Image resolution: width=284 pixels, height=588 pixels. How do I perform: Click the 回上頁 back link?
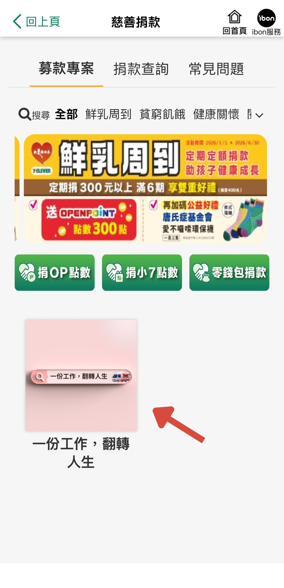tap(37, 22)
